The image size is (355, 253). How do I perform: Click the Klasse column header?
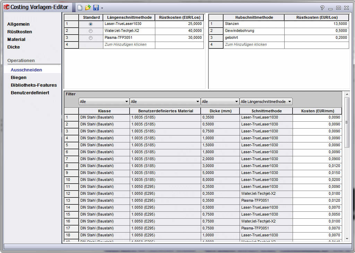(x=104, y=111)
